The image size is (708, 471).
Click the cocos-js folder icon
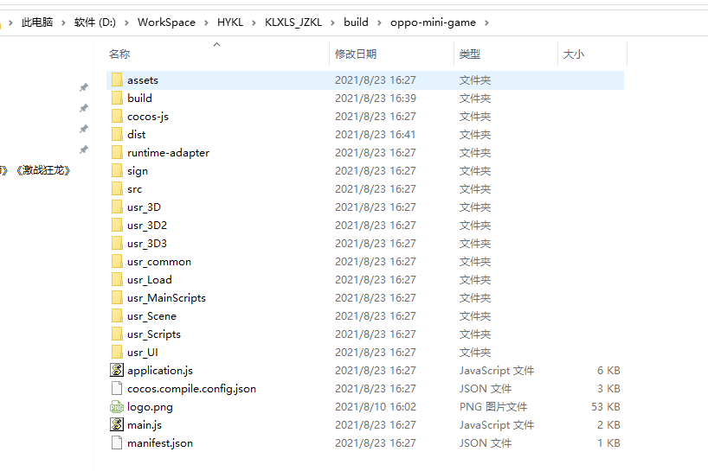tap(117, 117)
